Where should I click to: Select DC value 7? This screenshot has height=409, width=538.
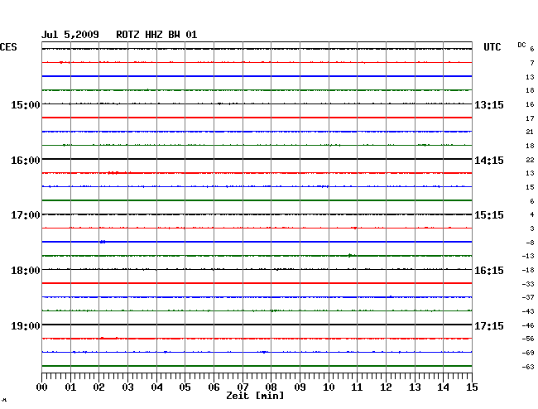tap(532, 63)
